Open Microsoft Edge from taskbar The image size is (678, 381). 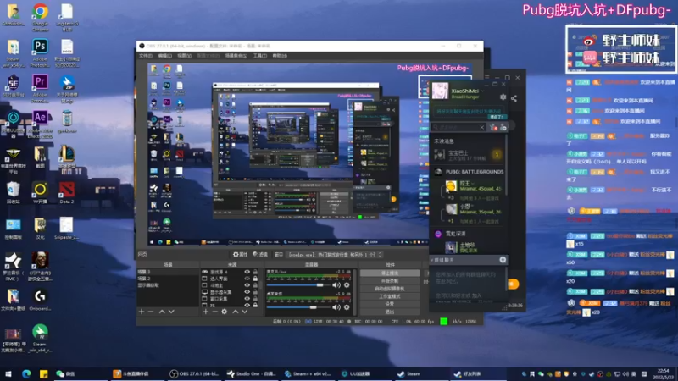tap(26, 373)
